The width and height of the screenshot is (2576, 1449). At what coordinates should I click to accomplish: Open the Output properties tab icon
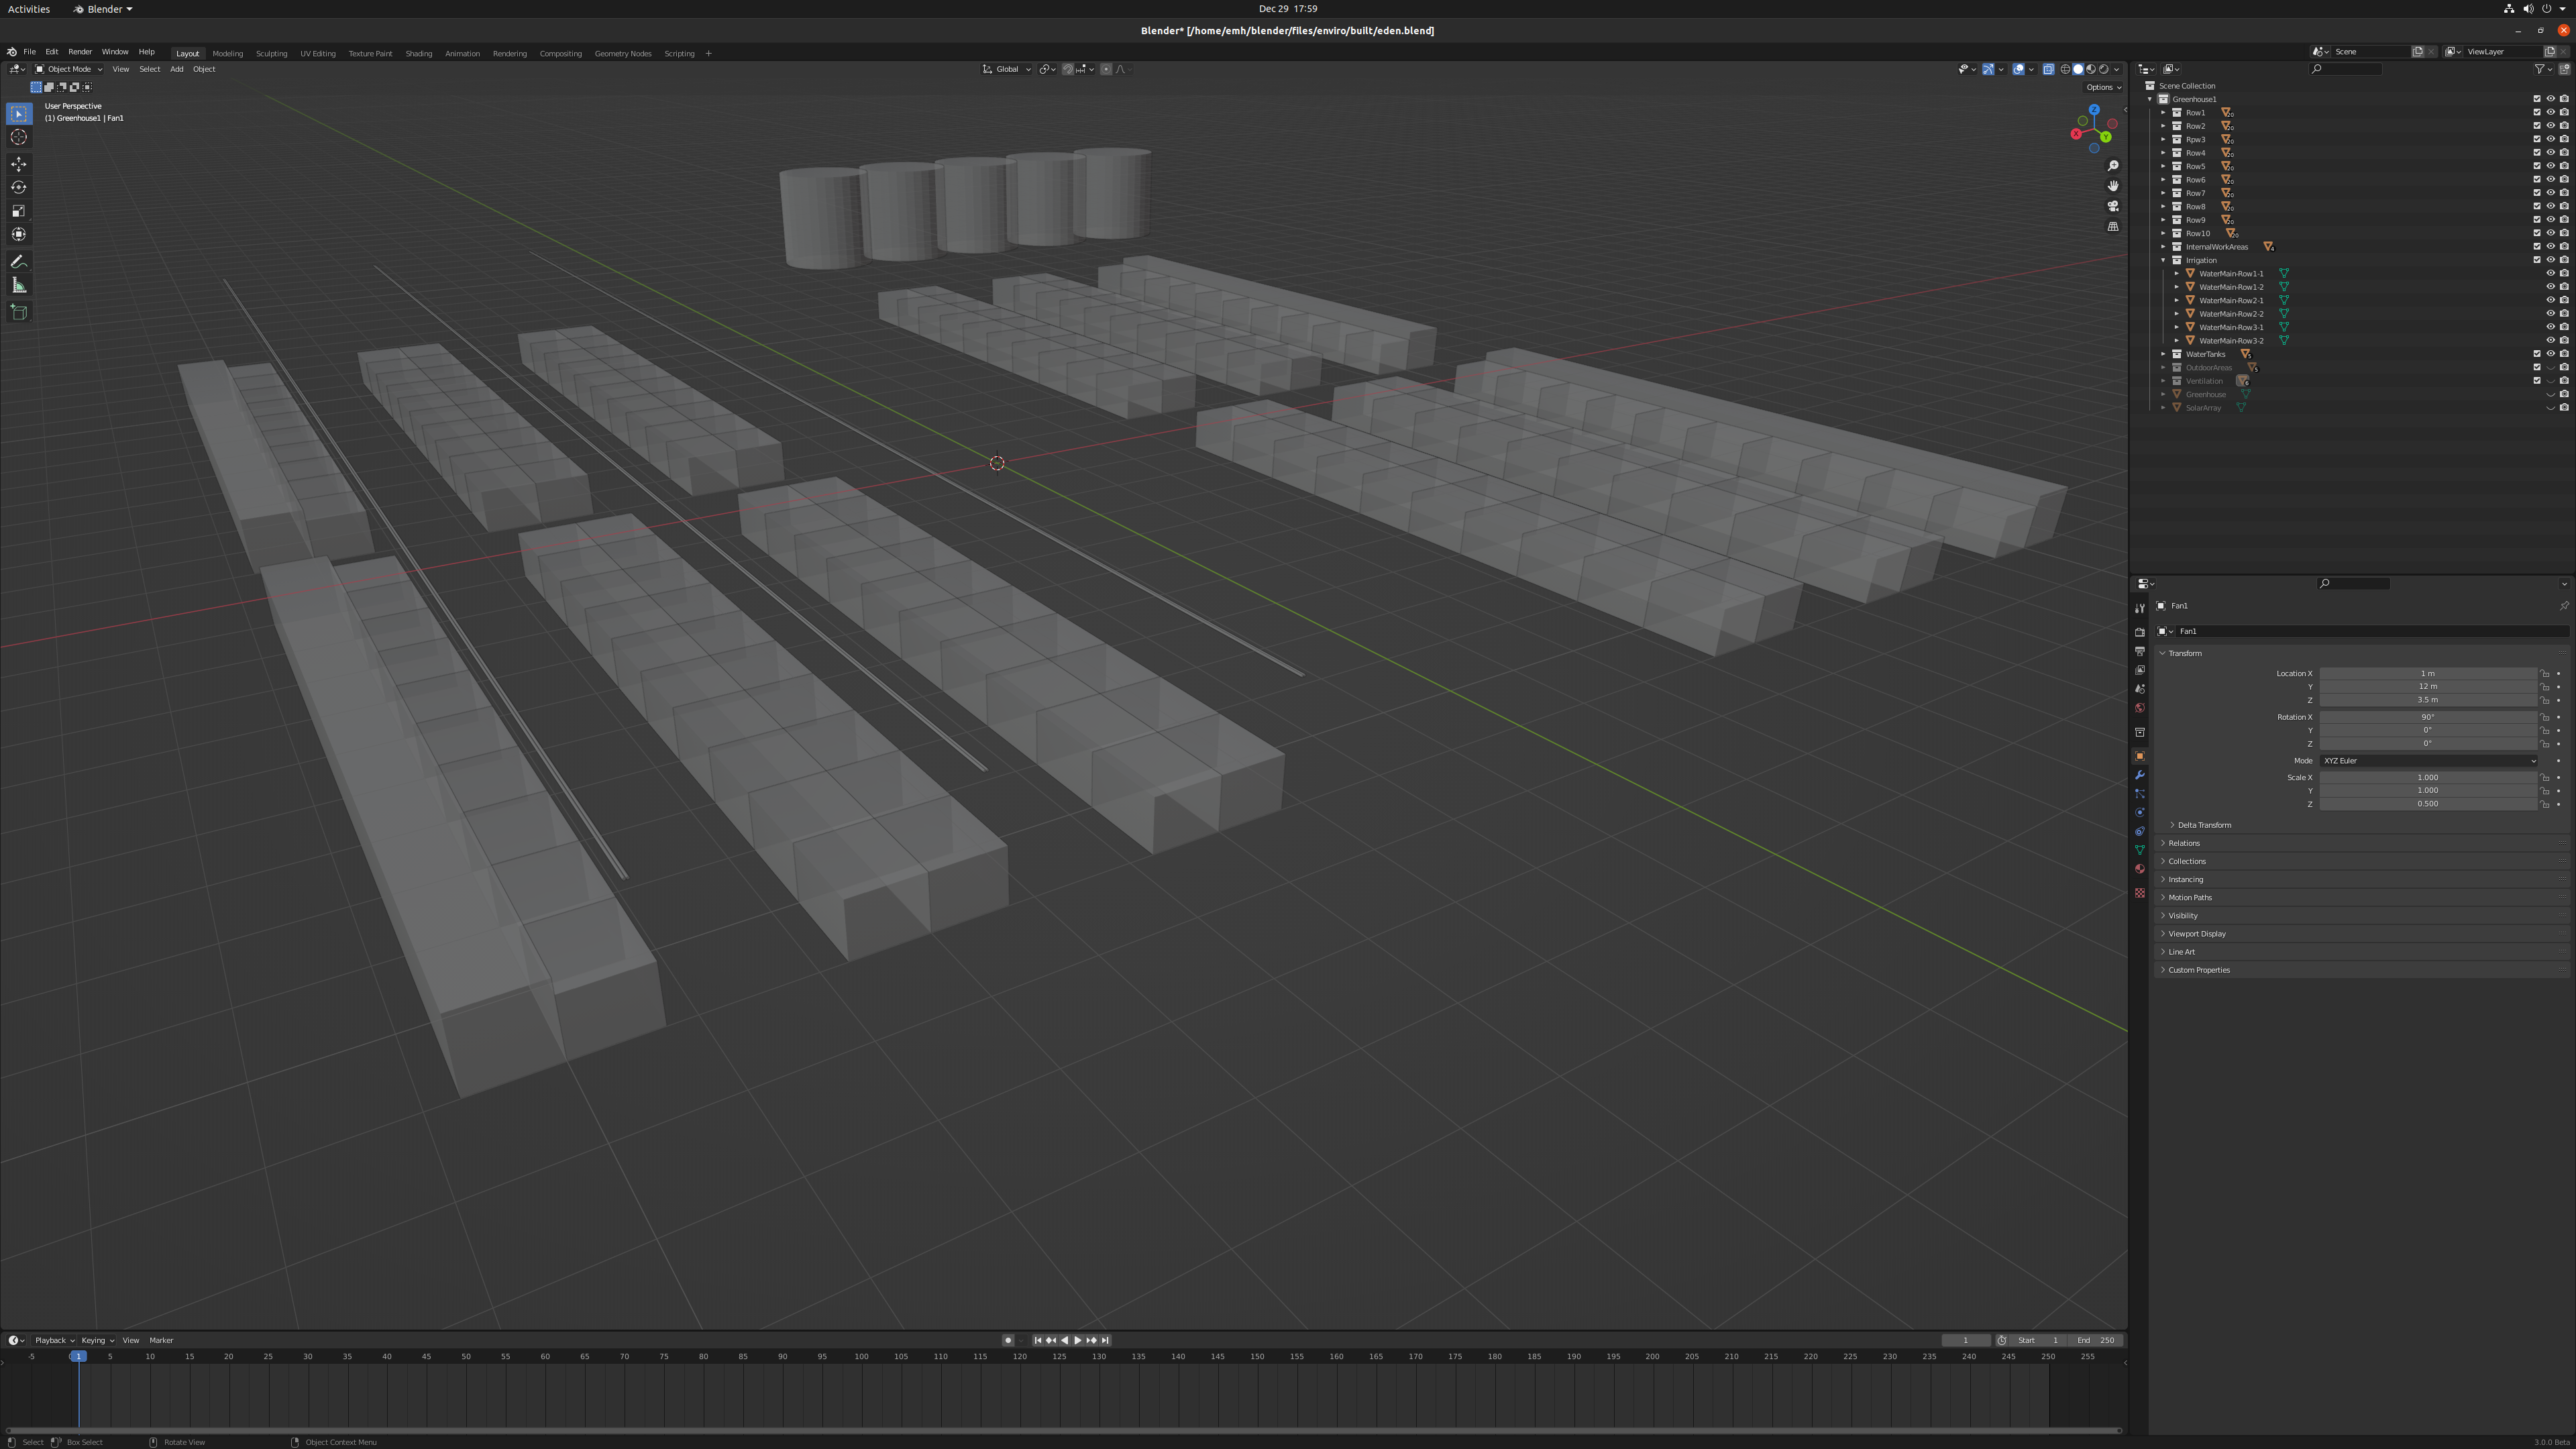pos(2139,651)
